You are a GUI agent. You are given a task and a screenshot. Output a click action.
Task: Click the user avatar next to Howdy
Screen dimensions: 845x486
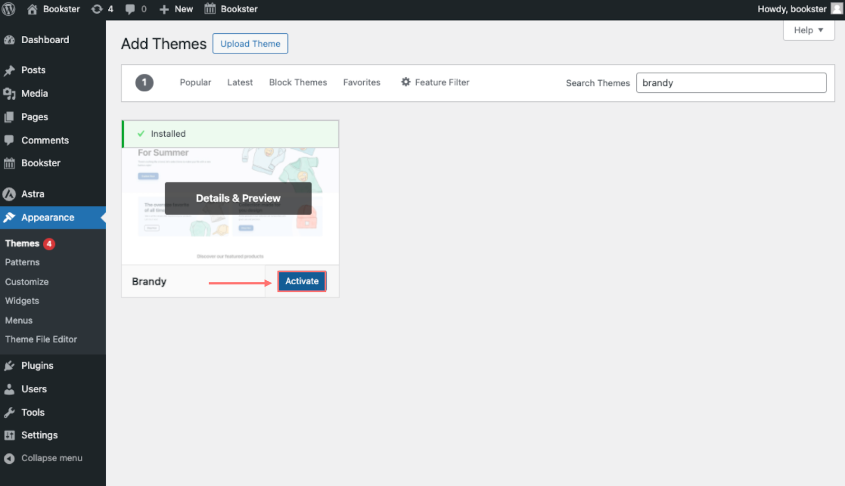pyautogui.click(x=837, y=8)
